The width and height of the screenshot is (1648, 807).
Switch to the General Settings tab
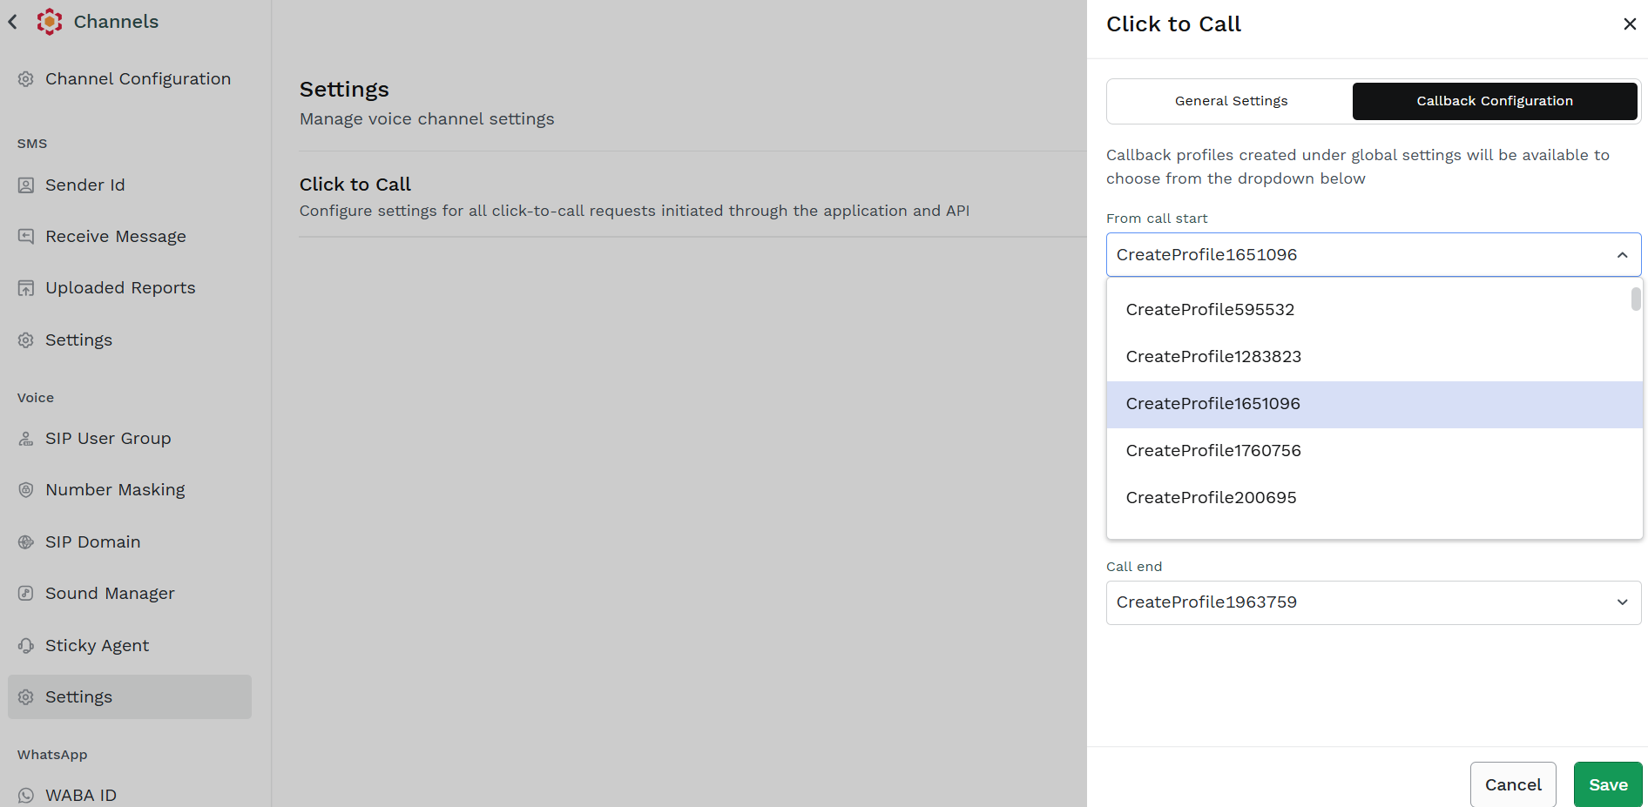pyautogui.click(x=1231, y=101)
